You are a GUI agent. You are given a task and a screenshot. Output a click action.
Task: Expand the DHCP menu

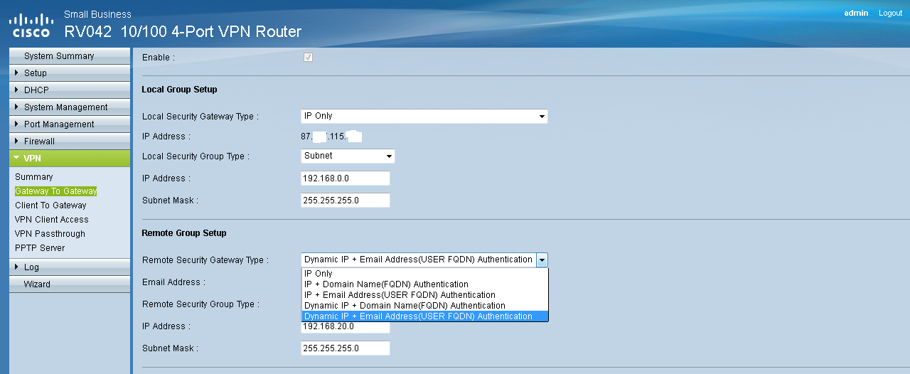(x=70, y=90)
